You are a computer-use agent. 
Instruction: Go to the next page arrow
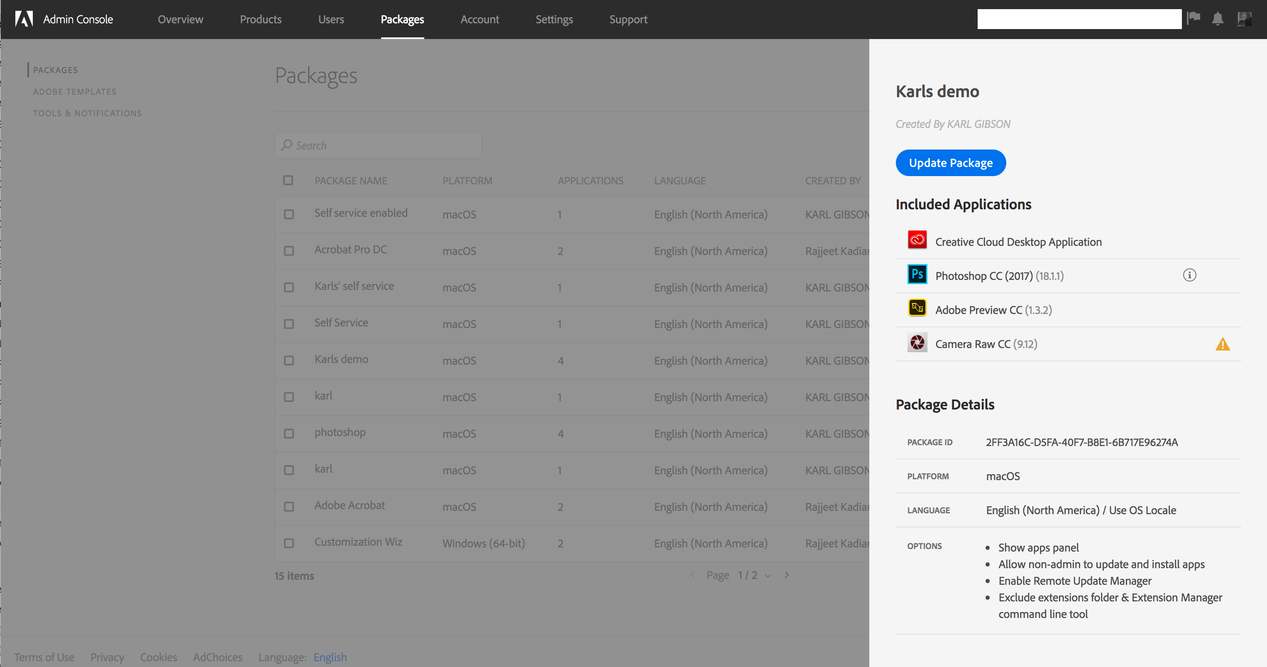(787, 575)
